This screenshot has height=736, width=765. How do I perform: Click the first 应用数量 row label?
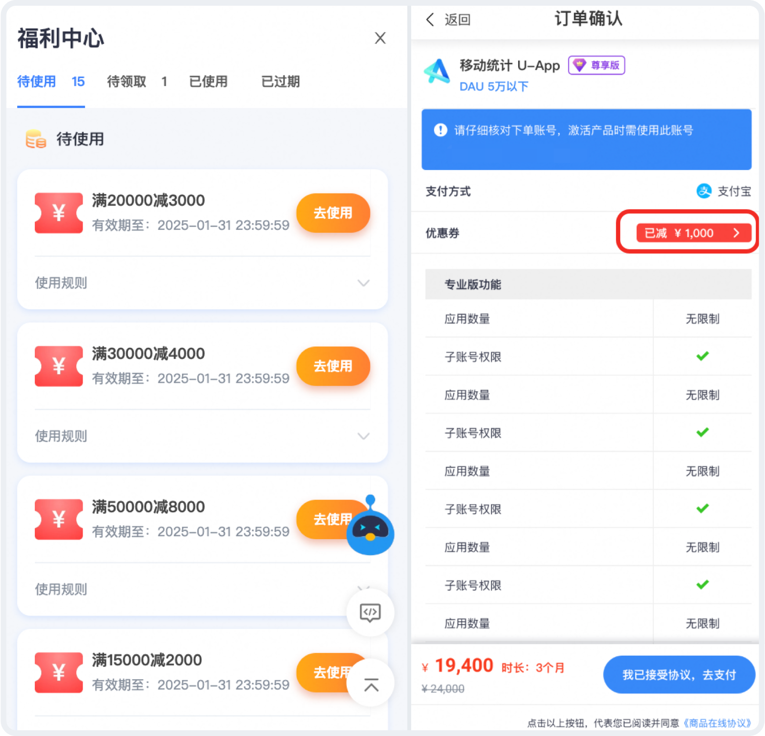[467, 319]
